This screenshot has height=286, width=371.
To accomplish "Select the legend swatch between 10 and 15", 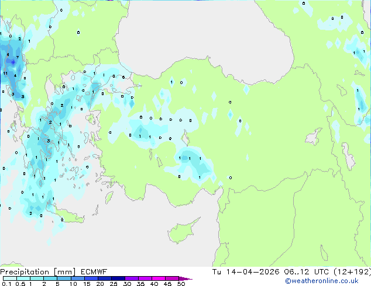I will pyautogui.click(x=78, y=278).
